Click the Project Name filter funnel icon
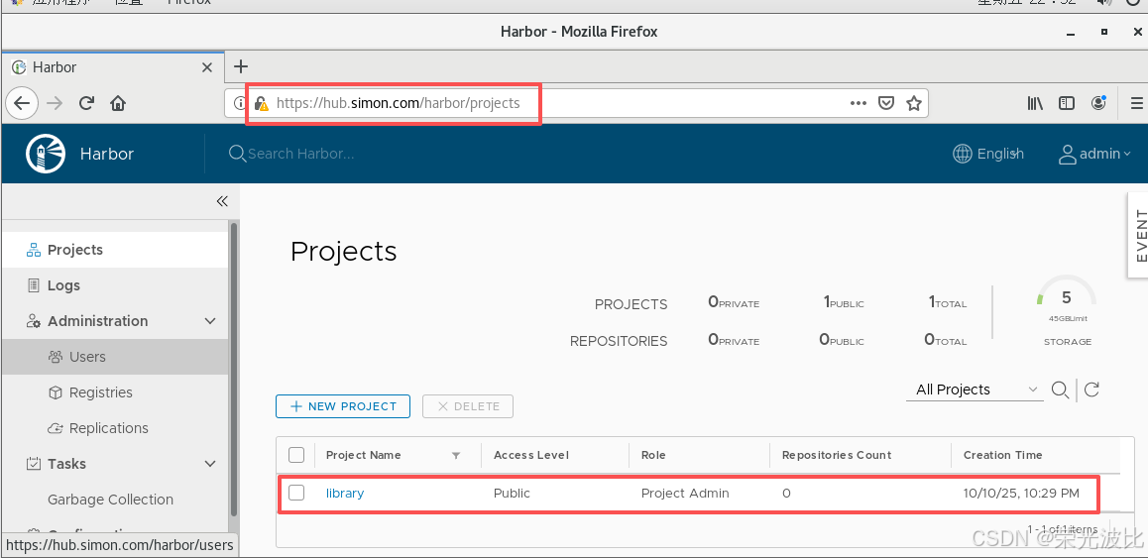This screenshot has width=1148, height=558. coord(456,456)
